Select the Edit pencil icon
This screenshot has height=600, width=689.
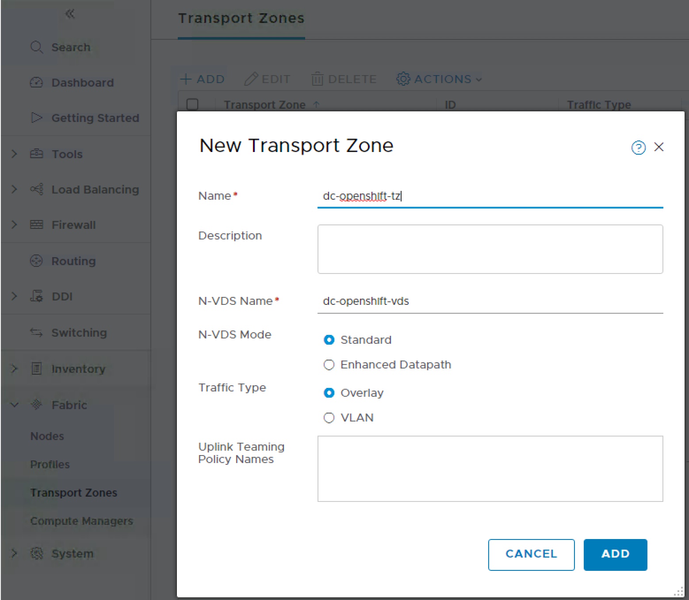click(x=252, y=79)
